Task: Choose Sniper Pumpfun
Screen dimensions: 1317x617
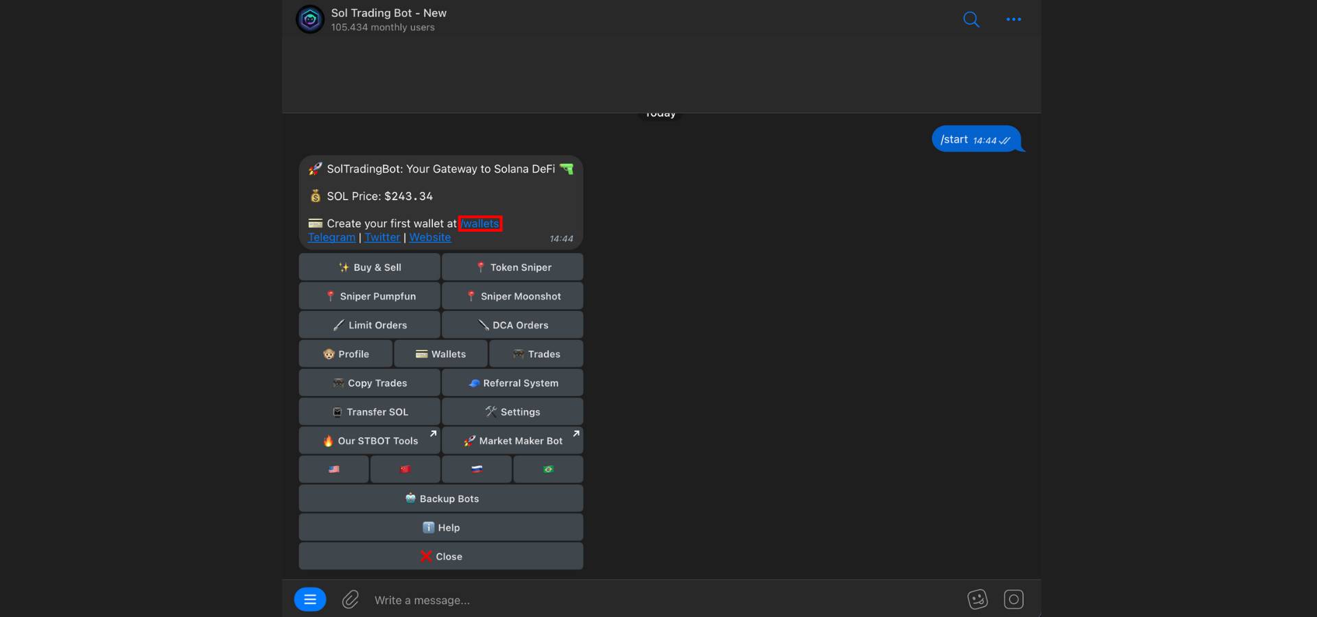Action: [370, 296]
